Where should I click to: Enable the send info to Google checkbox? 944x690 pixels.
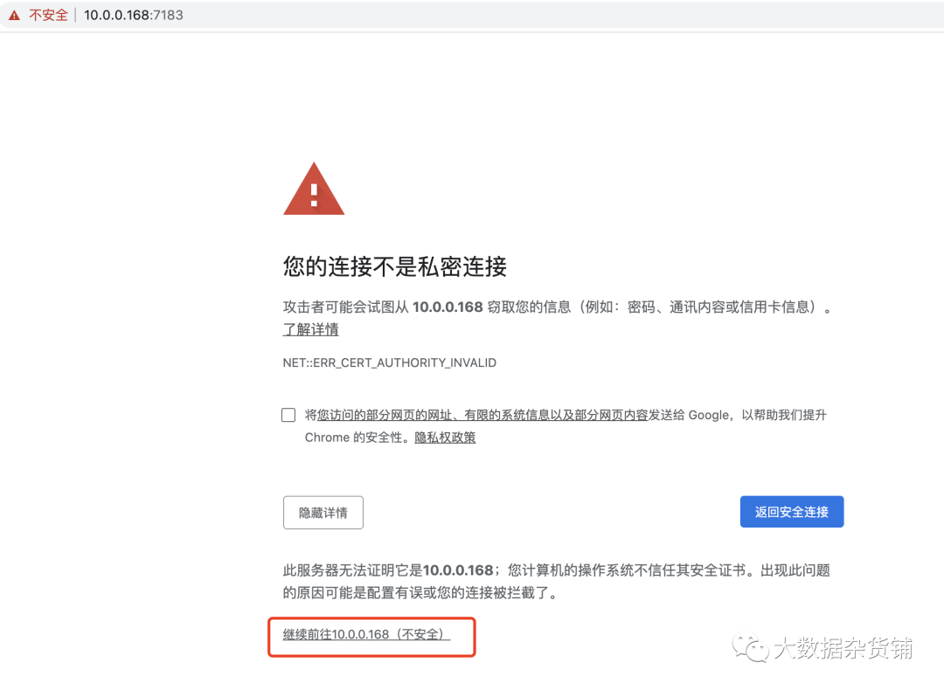288,415
